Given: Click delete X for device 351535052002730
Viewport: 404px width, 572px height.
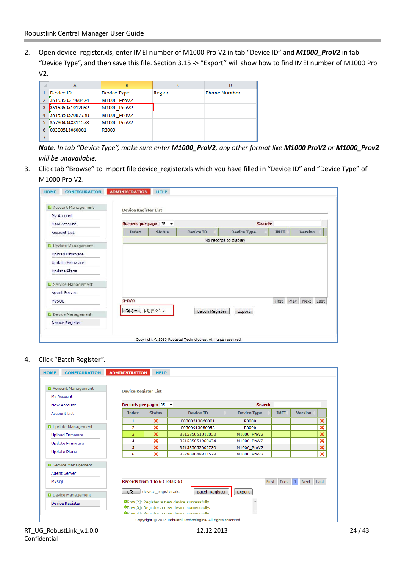Looking at the screenshot, I should tap(322, 447).
